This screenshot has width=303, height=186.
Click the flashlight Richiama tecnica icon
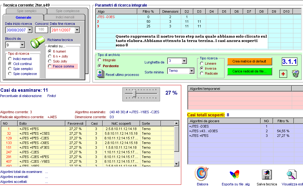coord(37,42)
